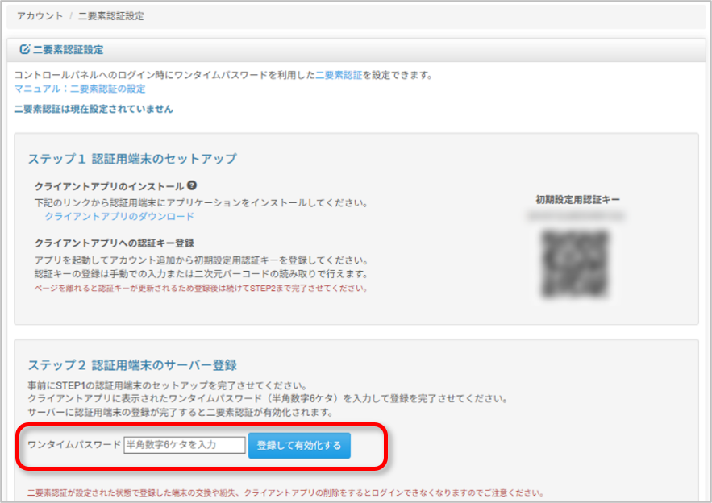The height and width of the screenshot is (503, 712).
Task: Click the bottom red warning about 端末の交換や紛失
Action: click(x=285, y=493)
